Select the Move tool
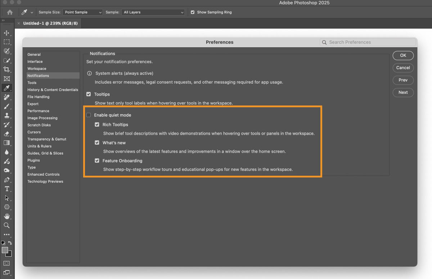 [x=7, y=33]
